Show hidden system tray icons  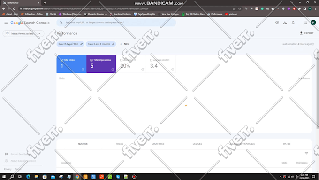281,177
